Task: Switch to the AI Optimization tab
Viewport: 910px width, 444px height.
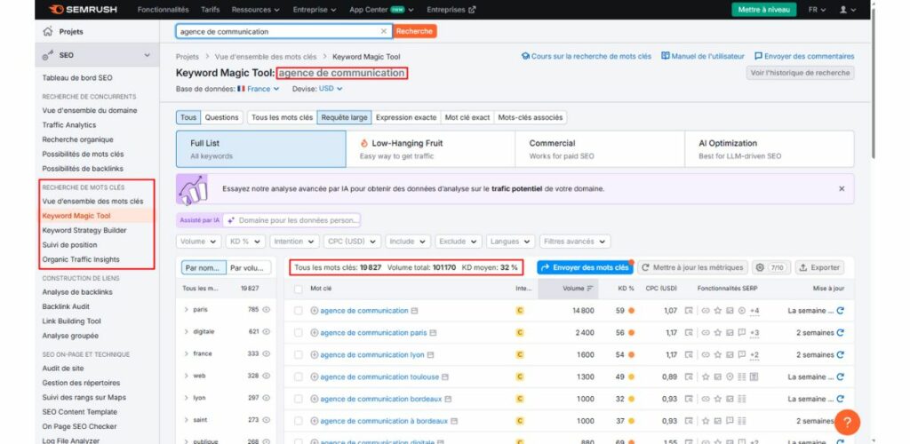Action: point(769,149)
